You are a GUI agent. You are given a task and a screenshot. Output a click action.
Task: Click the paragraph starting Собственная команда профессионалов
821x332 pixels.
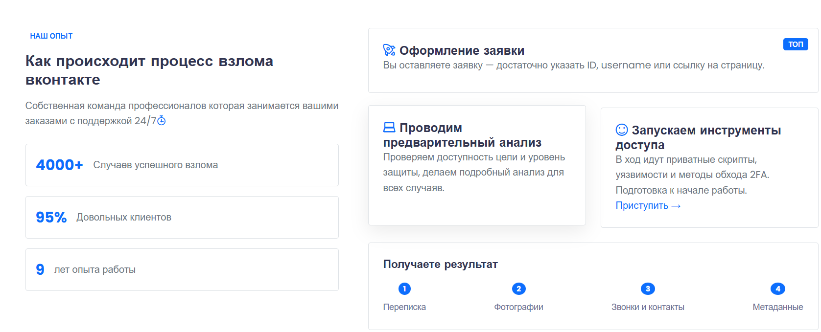coord(182,113)
